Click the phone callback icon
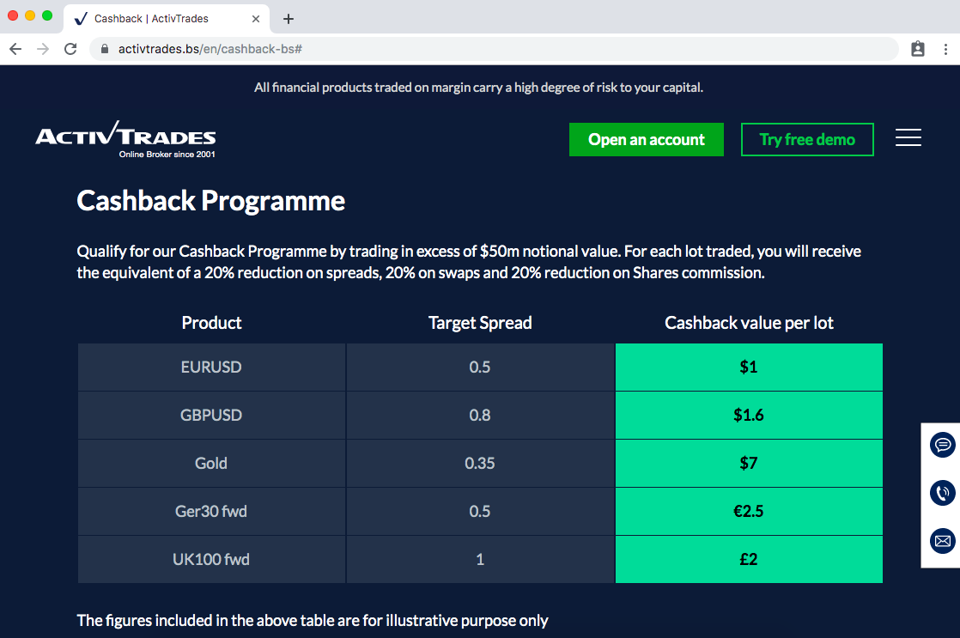Screen dimensions: 960x638 pyautogui.click(x=942, y=493)
